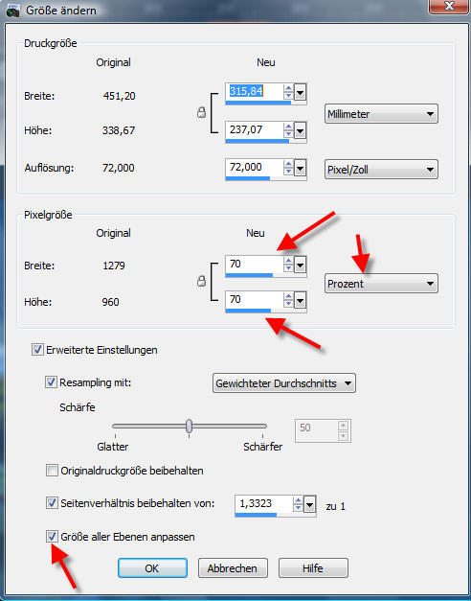Image resolution: width=471 pixels, height=601 pixels.
Task: Open the Millimeter units dropdown
Action: click(381, 114)
